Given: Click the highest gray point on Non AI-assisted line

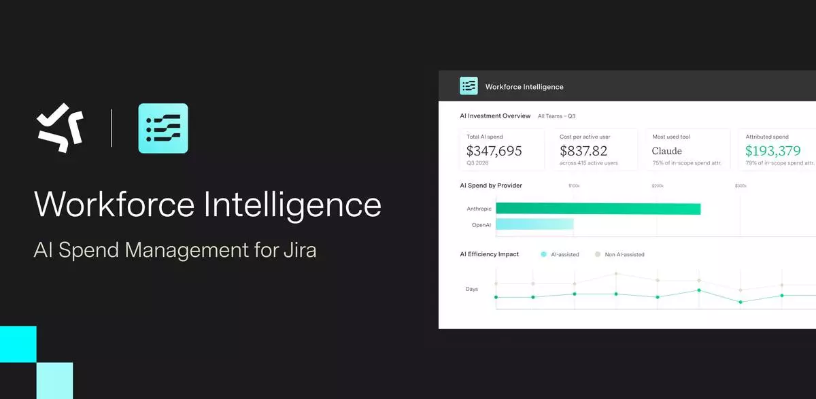Looking at the screenshot, I should coord(616,274).
